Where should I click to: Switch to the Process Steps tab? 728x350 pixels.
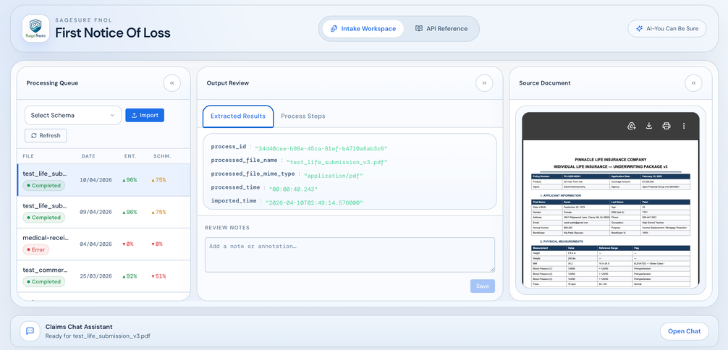tap(302, 116)
